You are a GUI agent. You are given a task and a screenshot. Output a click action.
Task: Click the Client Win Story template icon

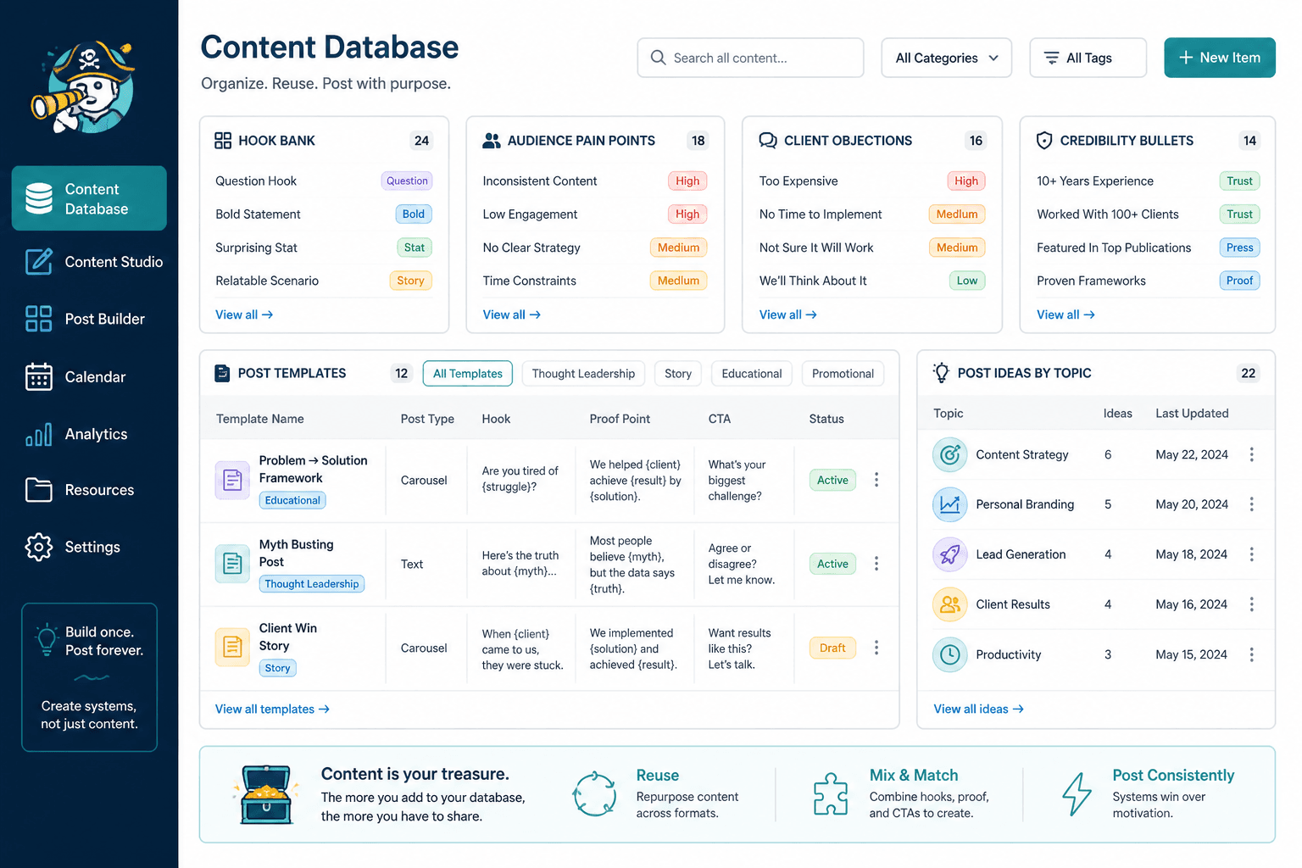(232, 648)
